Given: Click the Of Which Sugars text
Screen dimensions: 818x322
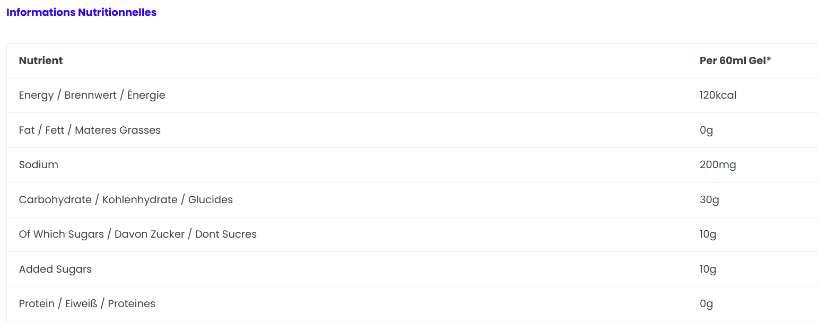Looking at the screenshot, I should 61,234.
